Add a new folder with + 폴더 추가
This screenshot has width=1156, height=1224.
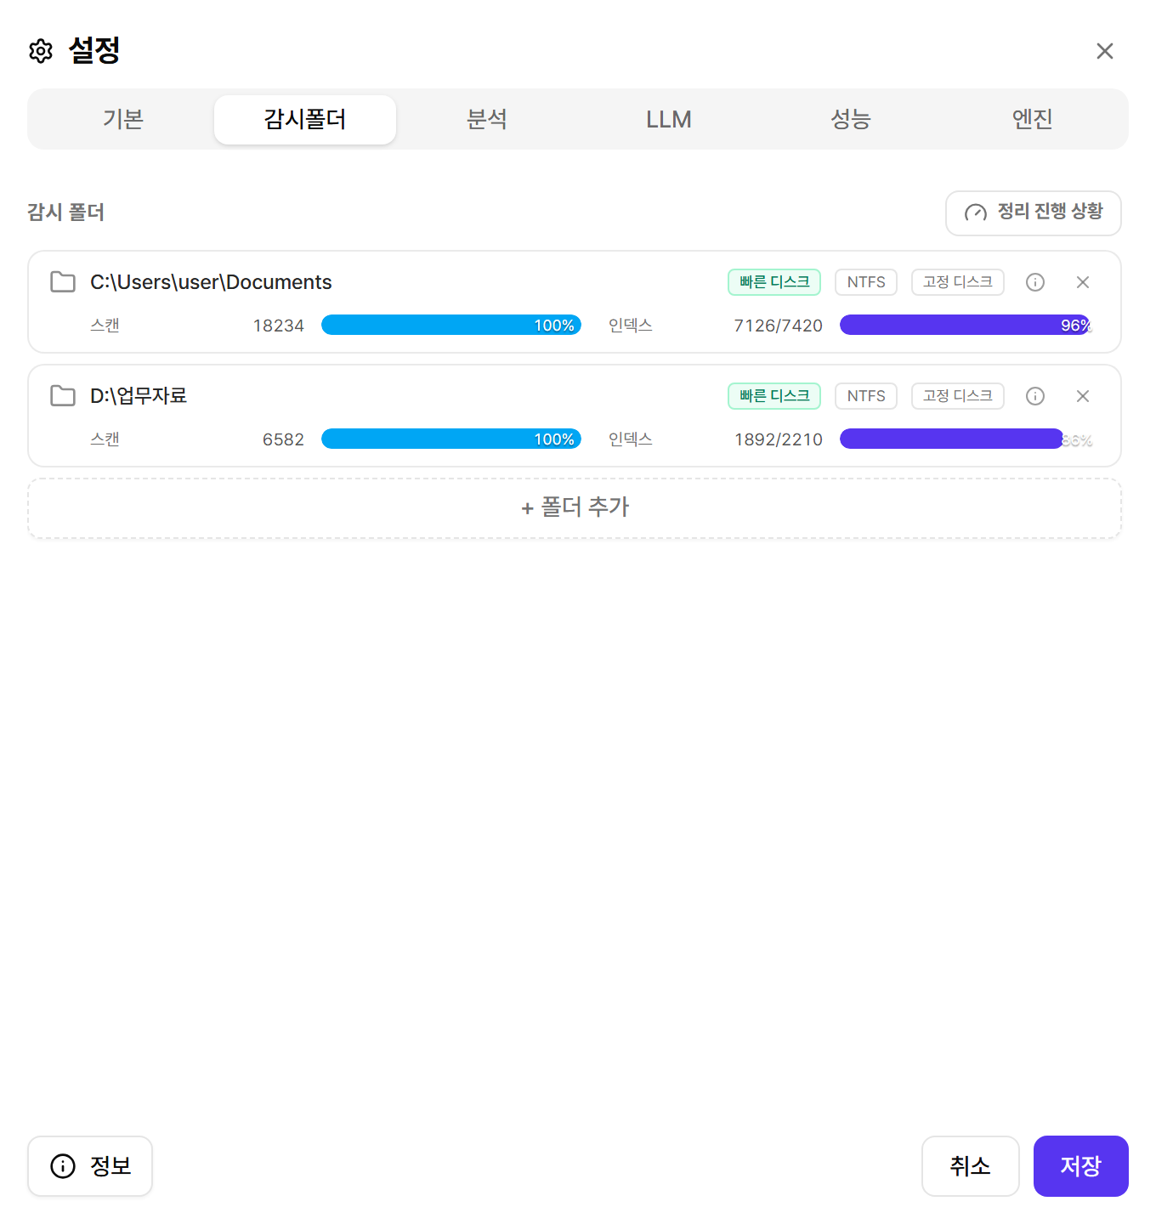click(575, 508)
